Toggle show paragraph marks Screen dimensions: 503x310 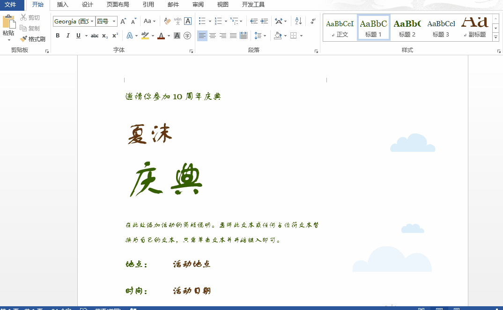pos(313,21)
